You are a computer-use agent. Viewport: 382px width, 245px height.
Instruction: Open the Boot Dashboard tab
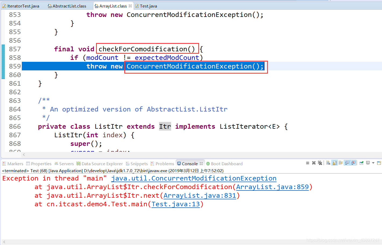[x=224, y=164]
